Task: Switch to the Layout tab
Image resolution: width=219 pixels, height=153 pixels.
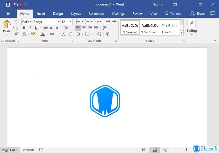Action: pos(76,14)
